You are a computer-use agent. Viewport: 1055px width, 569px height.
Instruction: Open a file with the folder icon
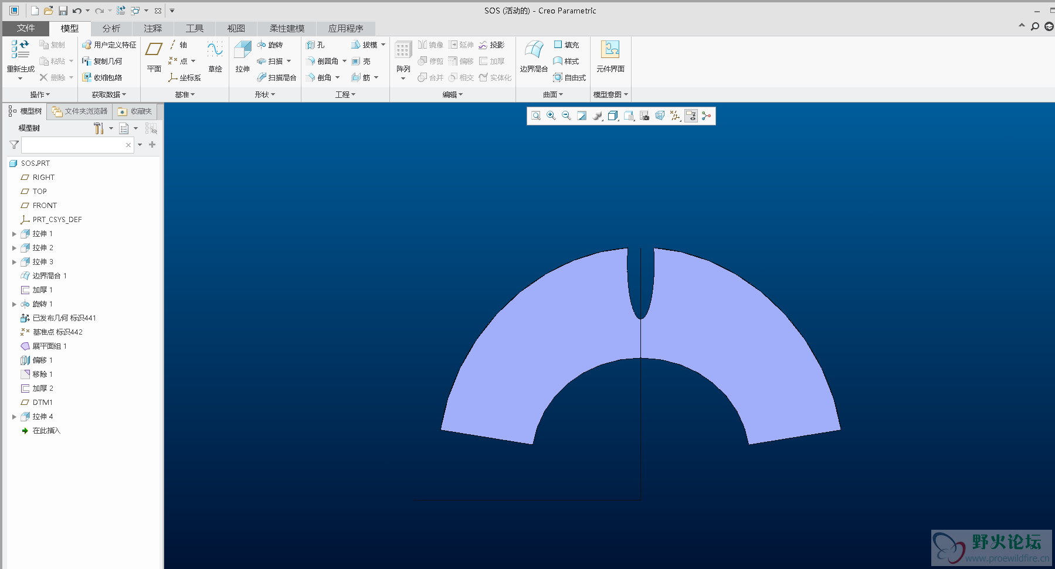[x=49, y=11]
